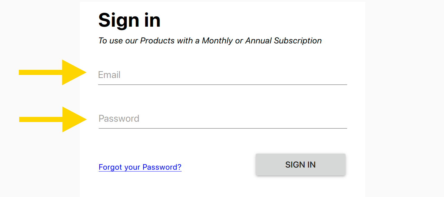
Task: Click the tip of the upper yellow arrow
Action: (x=85, y=72)
